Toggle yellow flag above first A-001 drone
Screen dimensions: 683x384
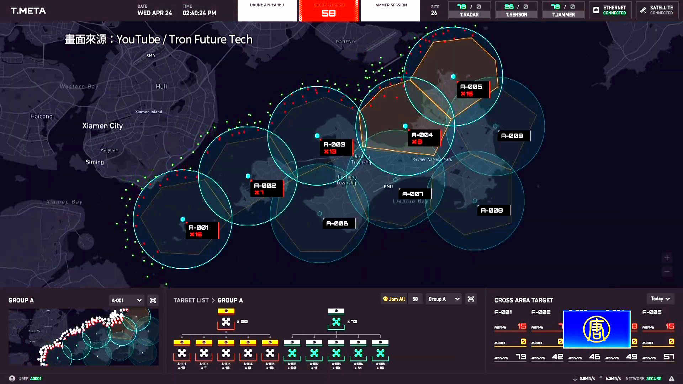click(x=182, y=342)
